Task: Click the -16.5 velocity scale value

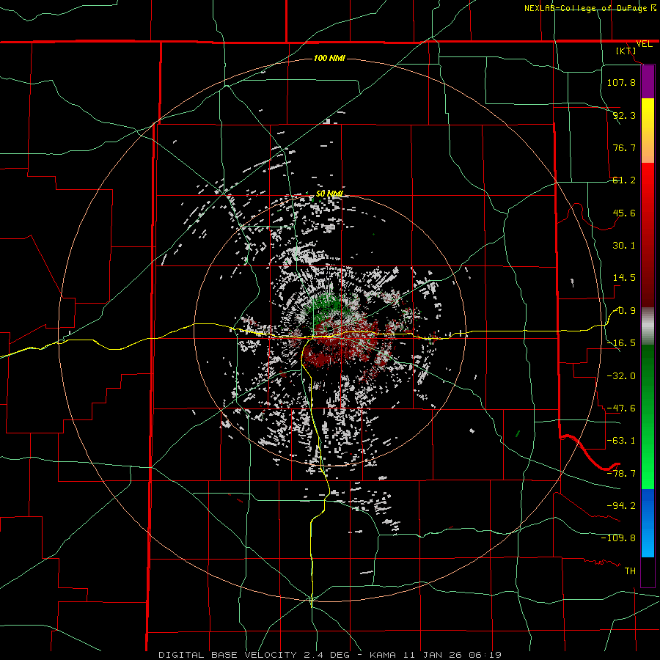Action: click(622, 343)
